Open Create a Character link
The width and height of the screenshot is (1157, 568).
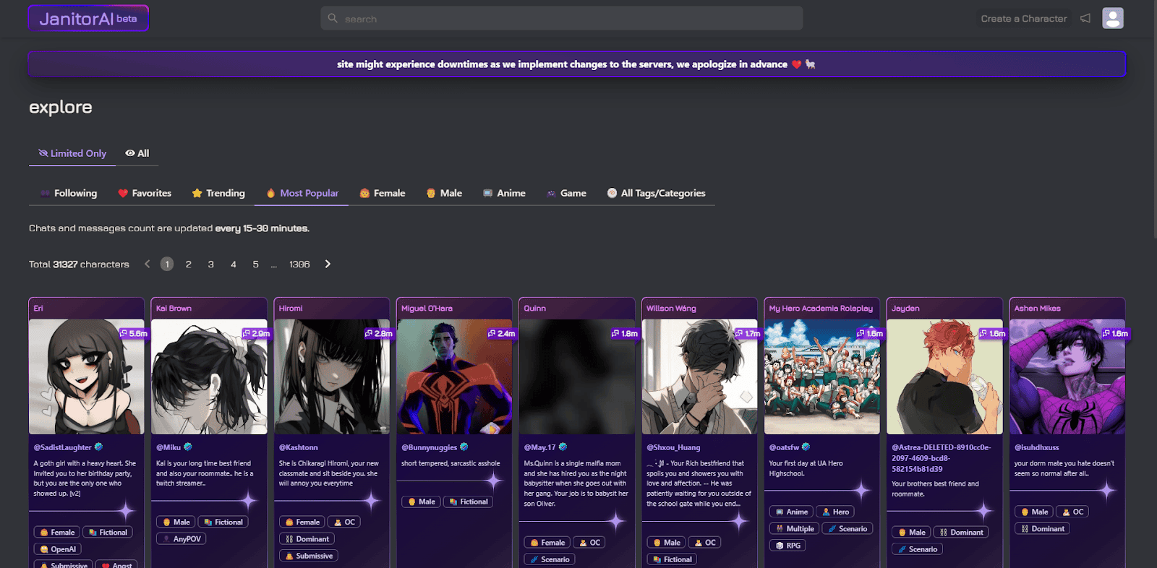tap(1024, 19)
